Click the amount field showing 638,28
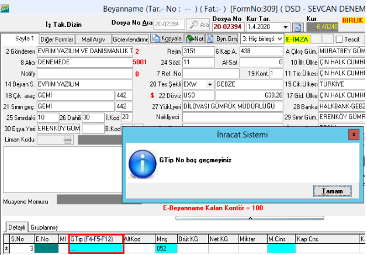This screenshot has height=255, width=367. pos(249,95)
